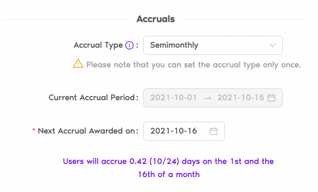Click the 2021-10-01 period start date
The width and height of the screenshot is (318, 192).
tap(173, 98)
